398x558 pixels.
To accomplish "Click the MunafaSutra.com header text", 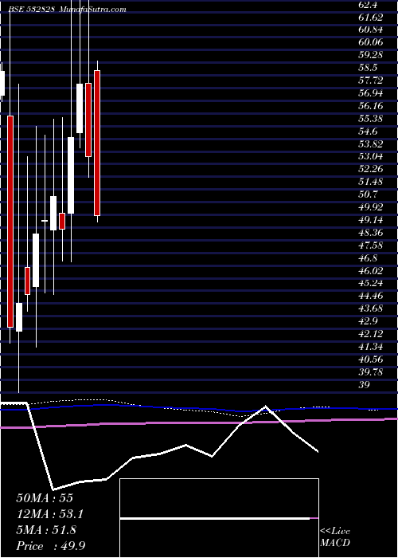I will point(93,9).
